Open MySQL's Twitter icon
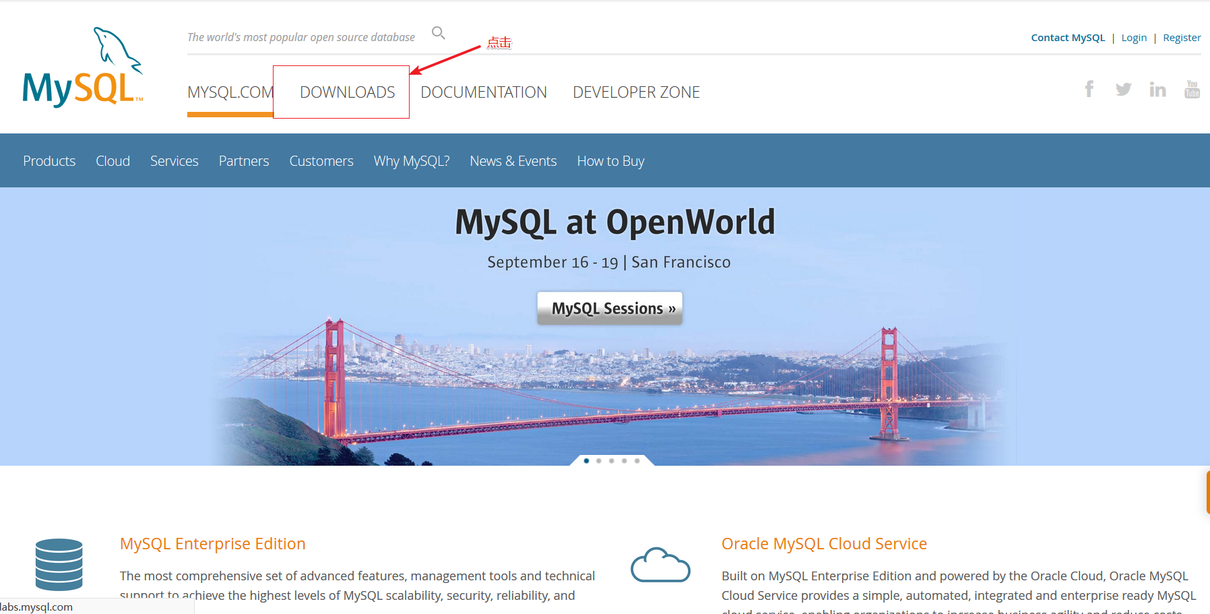This screenshot has width=1210, height=614. coord(1123,89)
